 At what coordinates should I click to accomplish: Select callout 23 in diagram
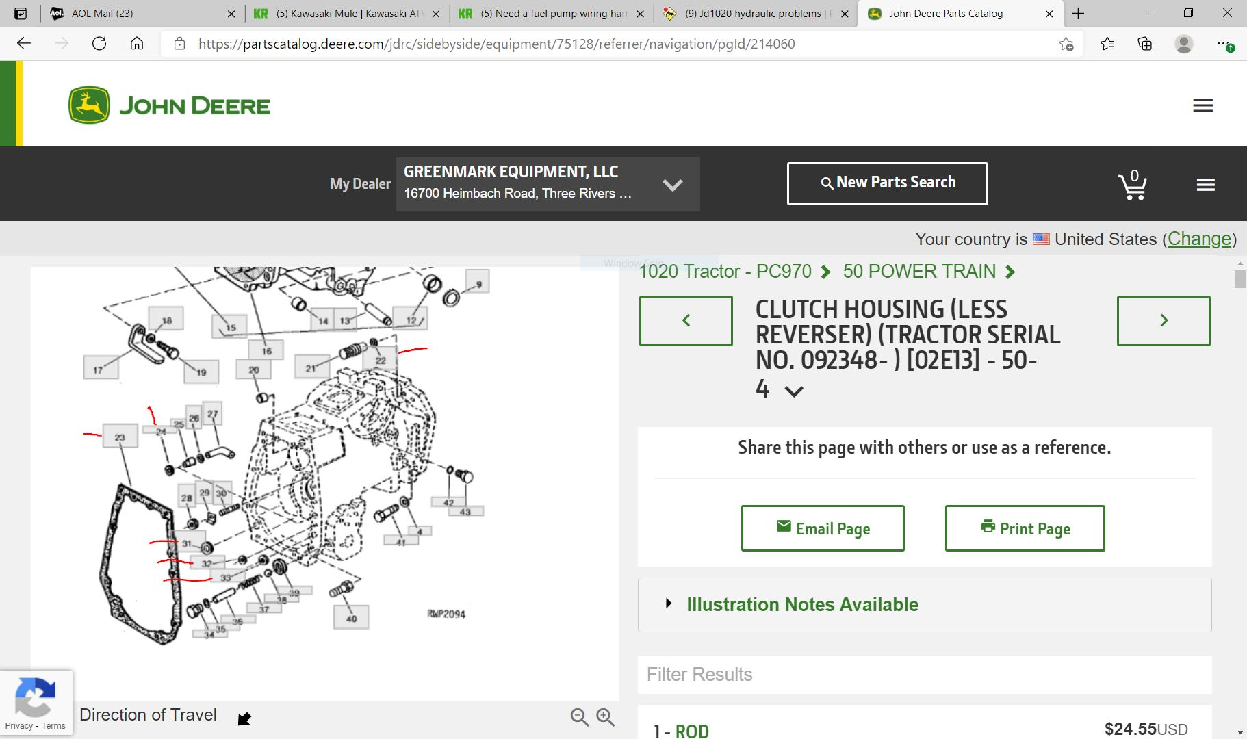click(x=120, y=437)
